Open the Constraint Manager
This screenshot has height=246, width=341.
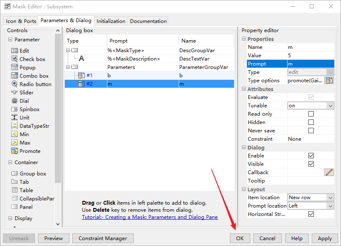tap(103, 238)
